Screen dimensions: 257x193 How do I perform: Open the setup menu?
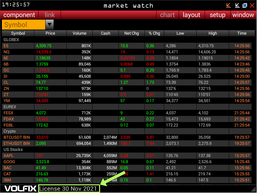(x=218, y=15)
